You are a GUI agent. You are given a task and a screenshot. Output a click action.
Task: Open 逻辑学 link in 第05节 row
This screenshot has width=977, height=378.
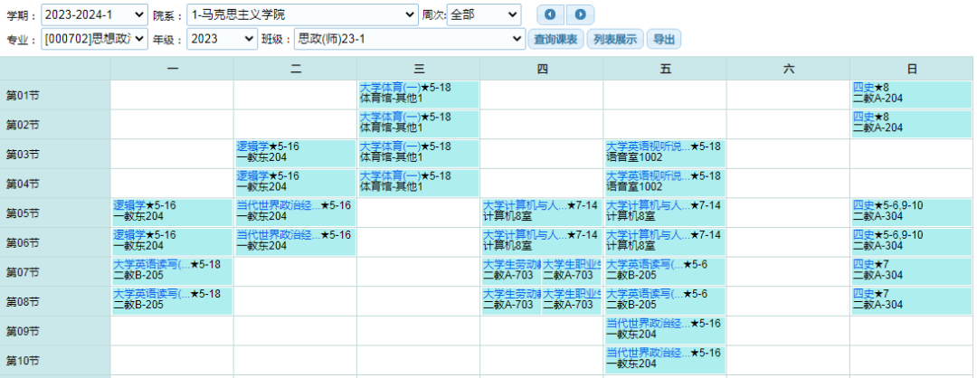tap(129, 205)
